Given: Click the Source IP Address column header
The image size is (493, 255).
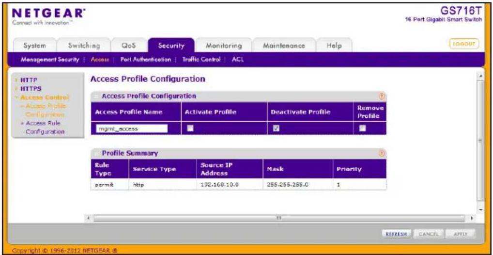Looking at the screenshot, I should 229,169.
